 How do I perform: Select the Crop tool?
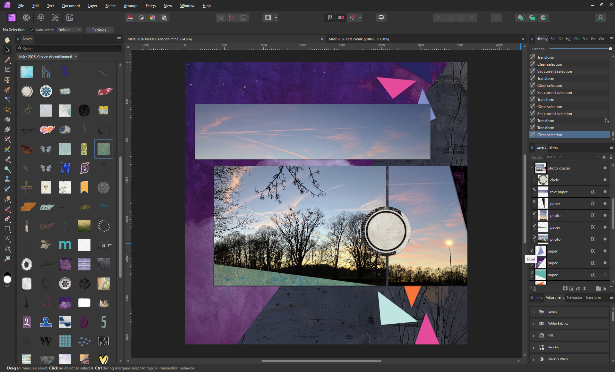point(7,70)
